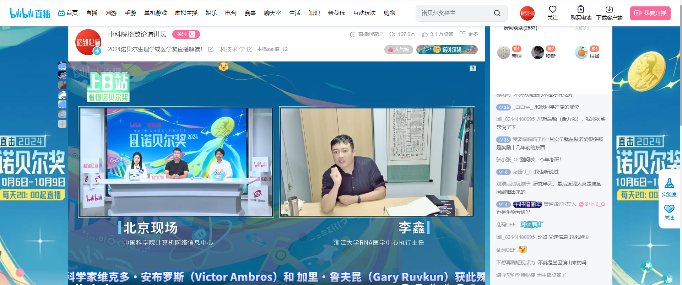The height and width of the screenshot is (285, 682).
Task: Toggle the pink 关注 follow button
Action: click(x=186, y=34)
